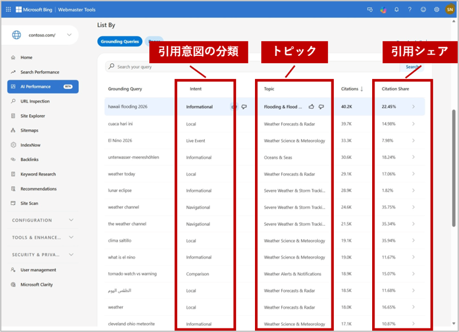The image size is (459, 332).
Task: Expand the TOOLS & ENHANCE... section
Action: coord(71,237)
